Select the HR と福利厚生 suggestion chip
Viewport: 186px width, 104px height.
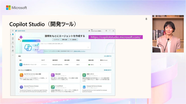(73, 40)
